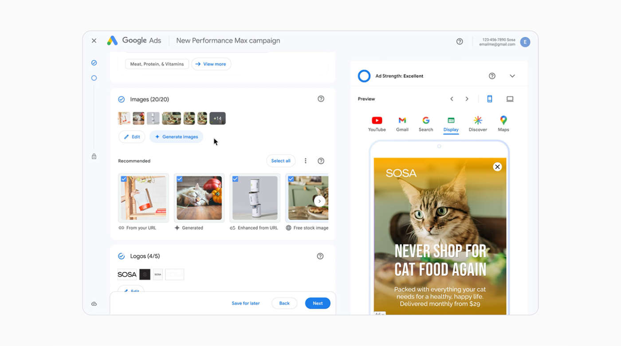Click the Next button

click(x=318, y=303)
